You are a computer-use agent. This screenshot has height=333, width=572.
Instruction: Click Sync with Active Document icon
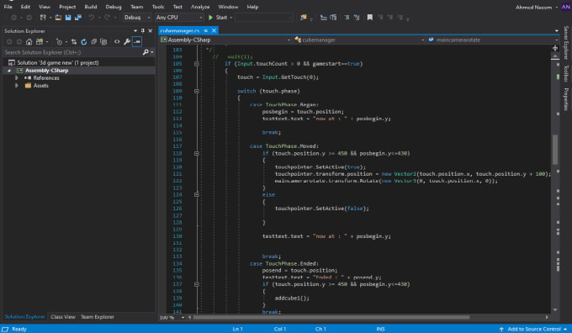tap(74, 41)
